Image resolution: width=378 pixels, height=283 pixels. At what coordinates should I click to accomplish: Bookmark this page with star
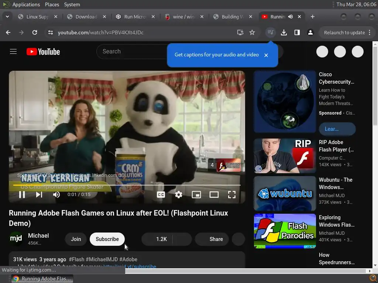(252, 32)
